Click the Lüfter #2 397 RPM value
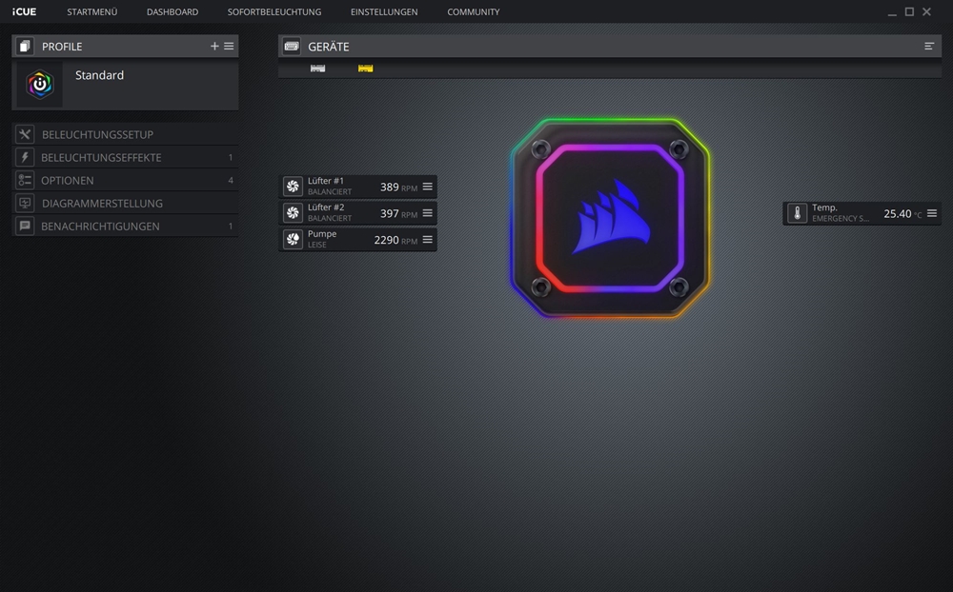The image size is (953, 592). (398, 214)
